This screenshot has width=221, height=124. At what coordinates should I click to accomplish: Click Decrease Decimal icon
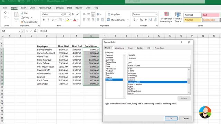[x=155, y=20]
